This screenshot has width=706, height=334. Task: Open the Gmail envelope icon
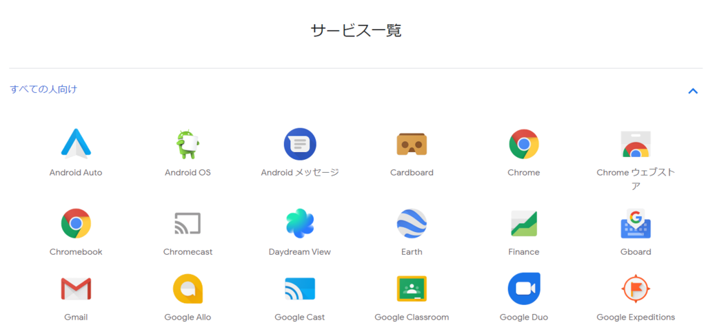click(76, 289)
